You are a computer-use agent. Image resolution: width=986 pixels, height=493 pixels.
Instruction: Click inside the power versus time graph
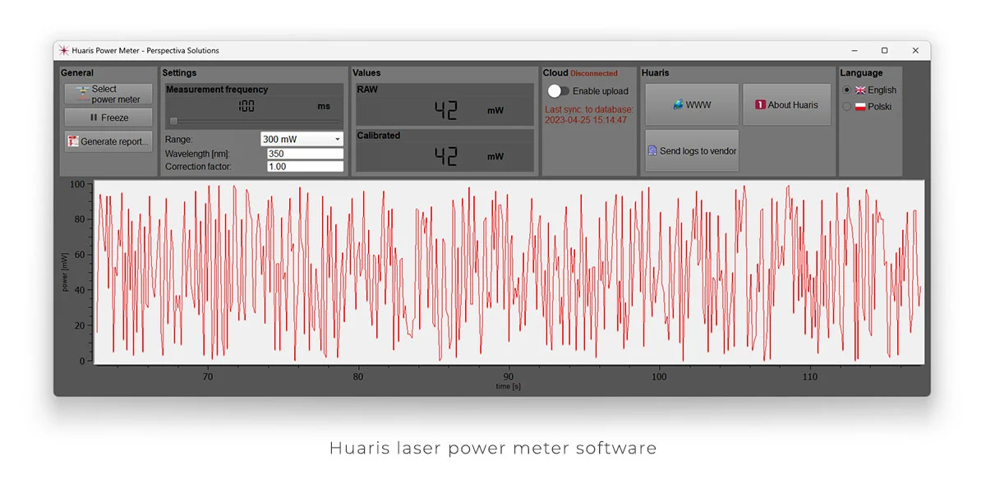coord(509,273)
